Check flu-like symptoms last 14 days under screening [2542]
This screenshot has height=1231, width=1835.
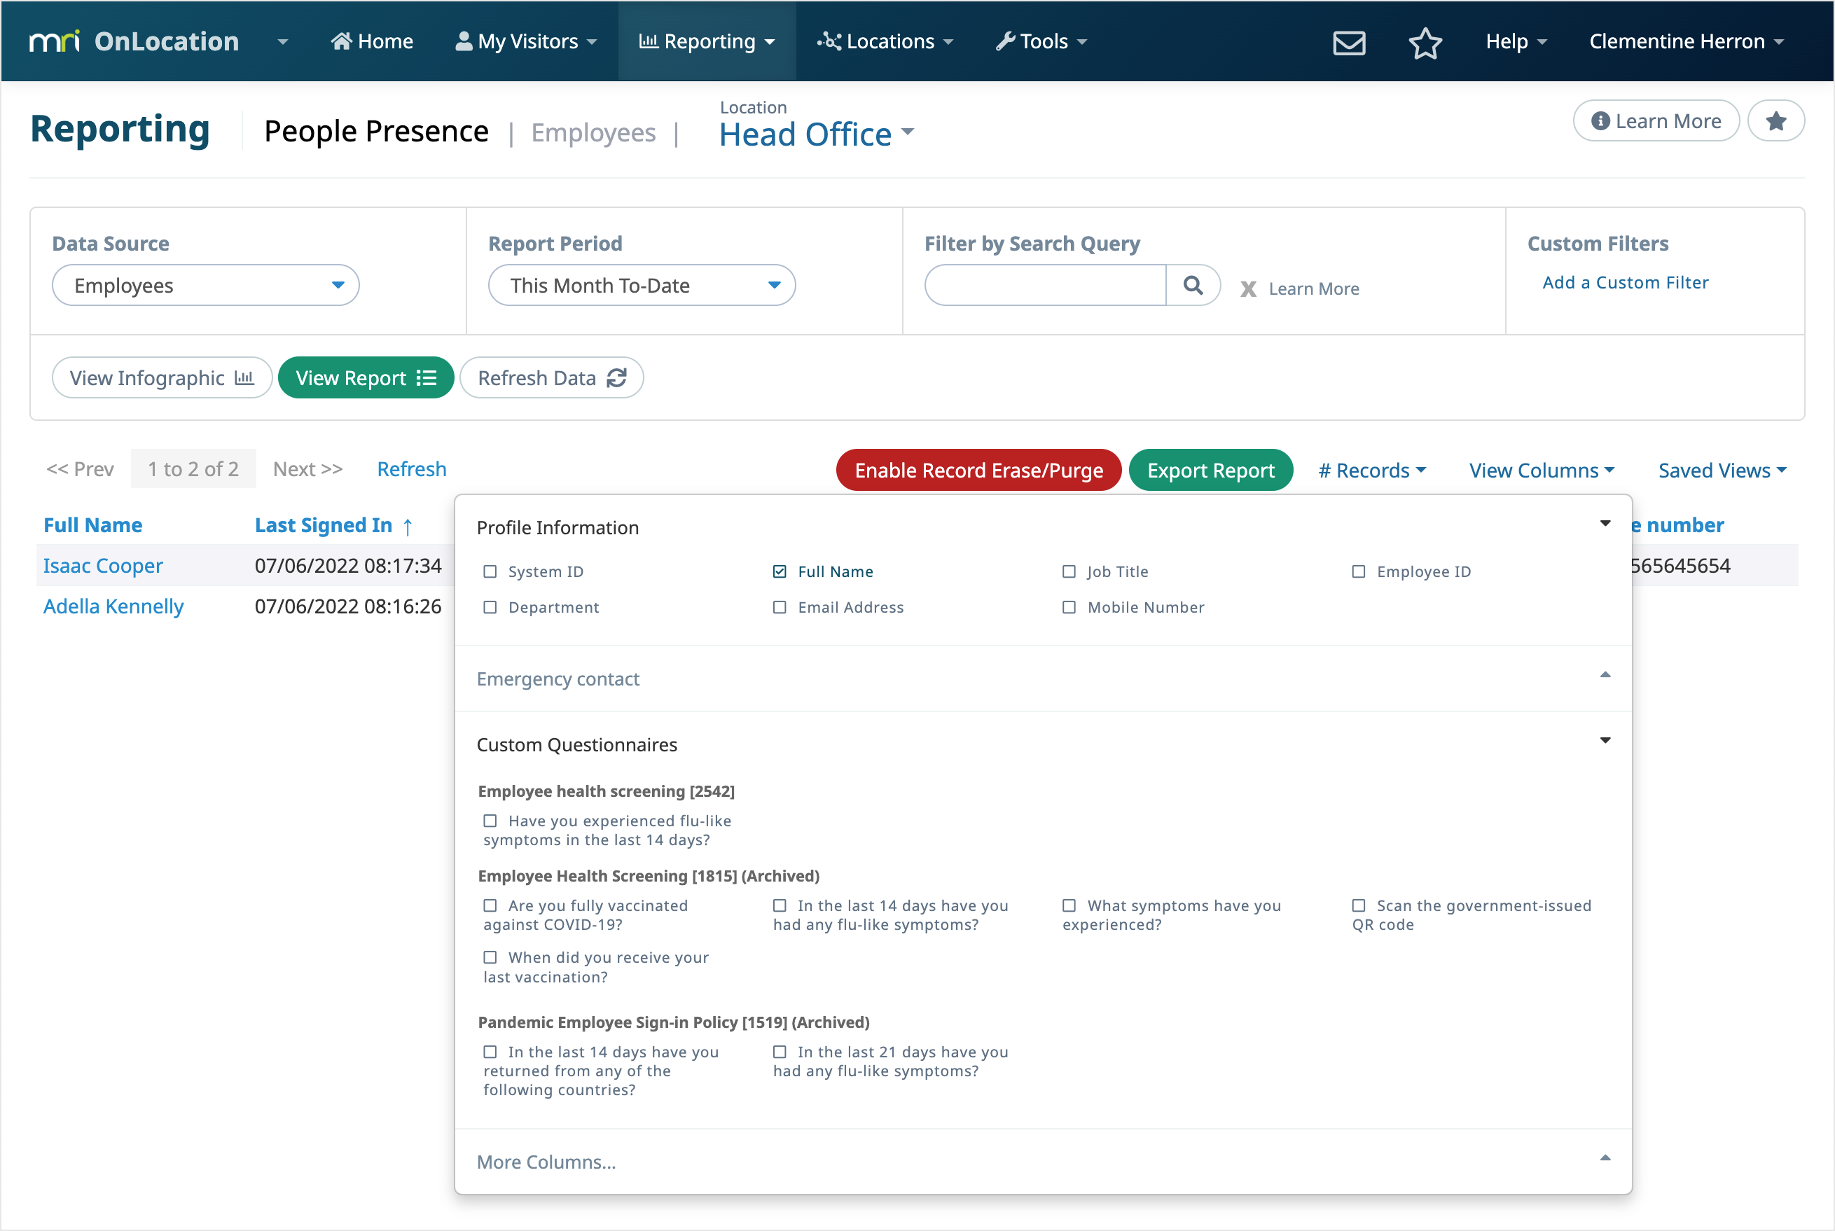pos(490,821)
